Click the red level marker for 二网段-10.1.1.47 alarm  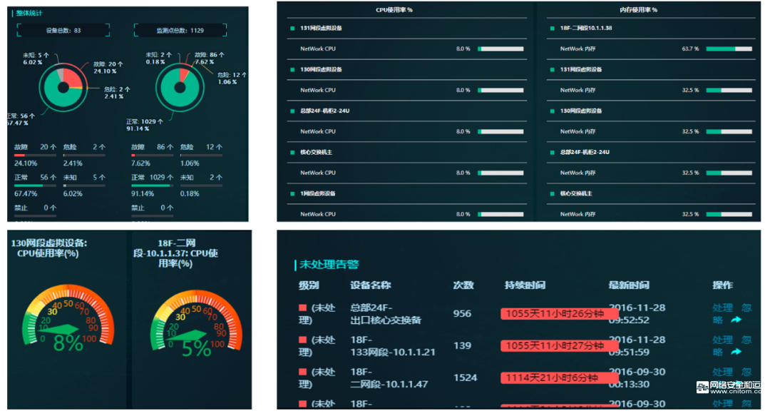coord(302,372)
